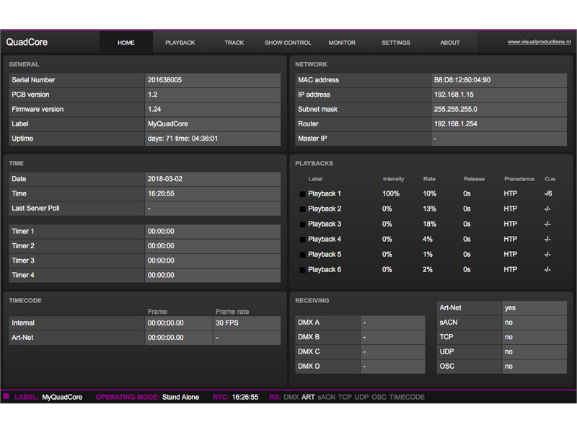Viewport: 577px width, 433px height.
Task: Enable sACN receiving
Action: point(534,322)
